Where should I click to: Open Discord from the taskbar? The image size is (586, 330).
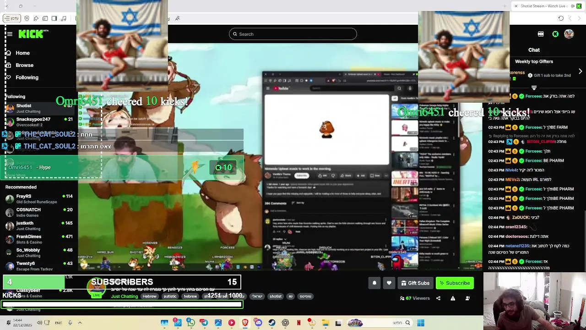tap(258, 323)
